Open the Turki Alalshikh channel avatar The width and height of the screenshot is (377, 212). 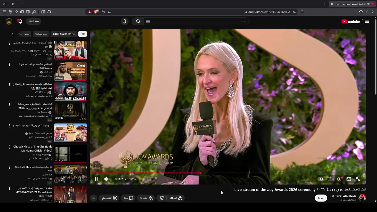(362, 198)
